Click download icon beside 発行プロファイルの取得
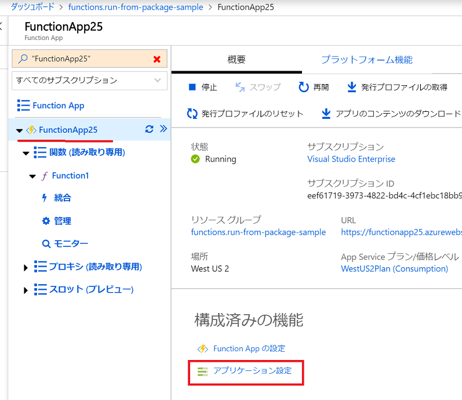Image resolution: width=462 pixels, height=400 pixels. [x=351, y=87]
